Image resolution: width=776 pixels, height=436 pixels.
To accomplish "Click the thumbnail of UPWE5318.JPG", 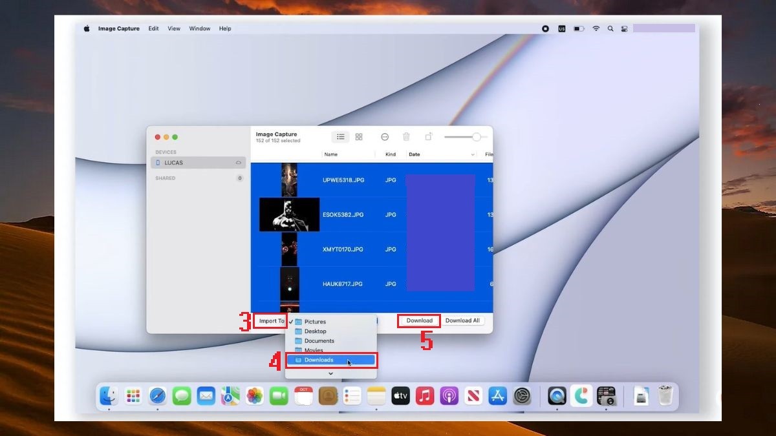I will coord(289,180).
